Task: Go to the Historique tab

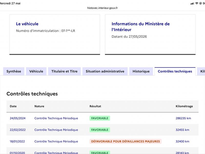Action: (x=141, y=71)
